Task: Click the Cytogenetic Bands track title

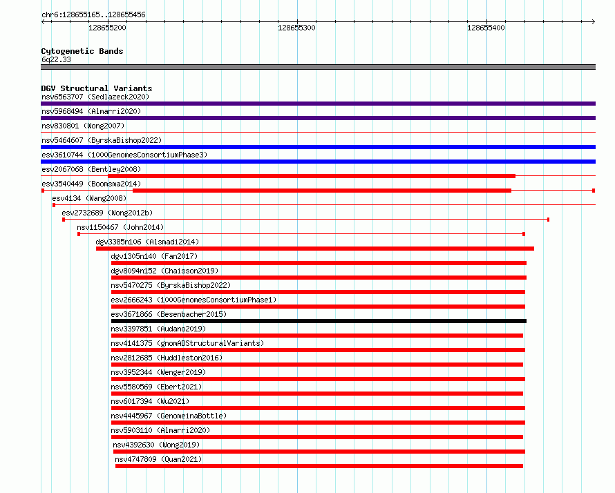Action: (x=82, y=51)
